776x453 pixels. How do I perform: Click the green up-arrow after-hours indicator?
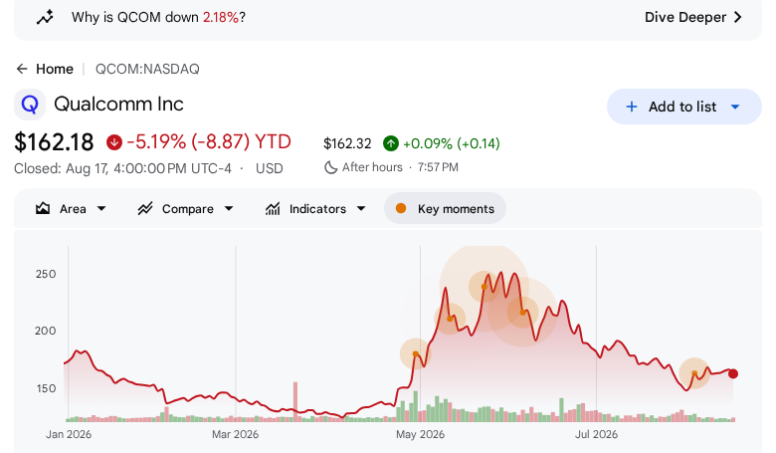pos(390,143)
